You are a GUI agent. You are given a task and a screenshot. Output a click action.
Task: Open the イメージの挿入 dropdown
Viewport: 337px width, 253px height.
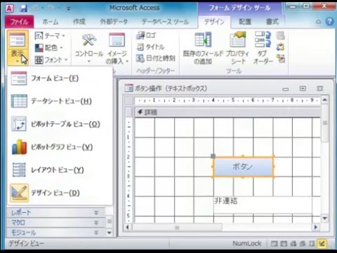pos(117,48)
